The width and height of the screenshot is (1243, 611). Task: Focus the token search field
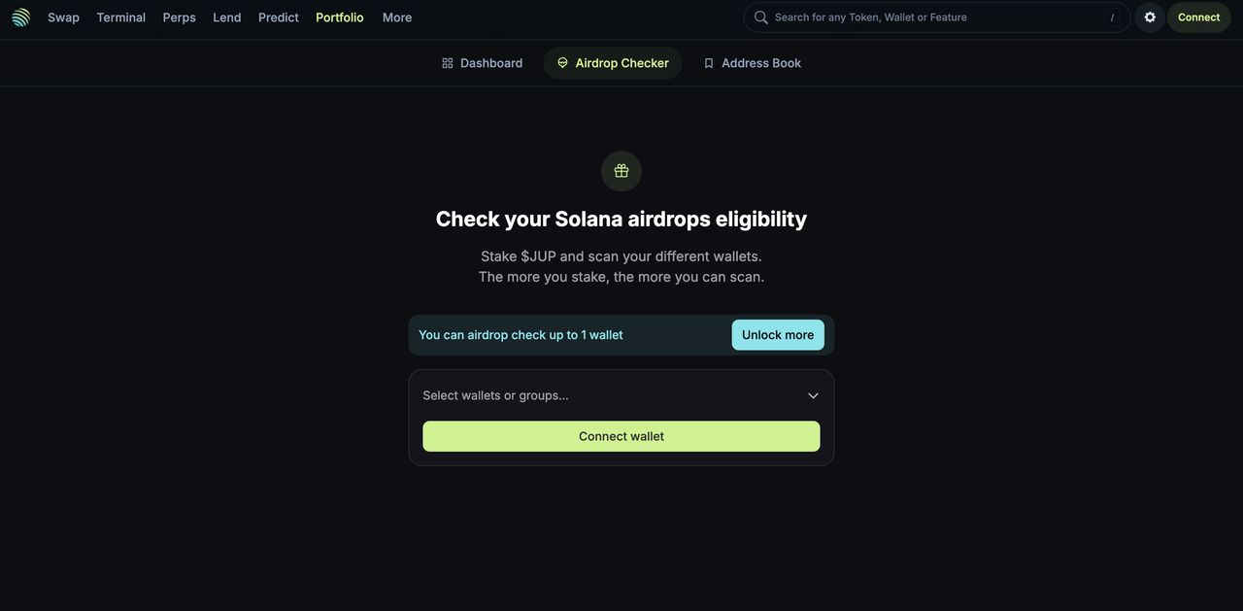point(937,17)
